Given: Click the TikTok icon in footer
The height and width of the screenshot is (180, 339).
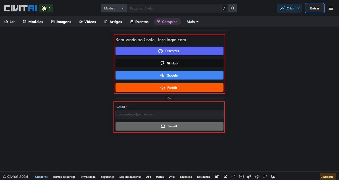Looking at the screenshot, I should (249, 177).
